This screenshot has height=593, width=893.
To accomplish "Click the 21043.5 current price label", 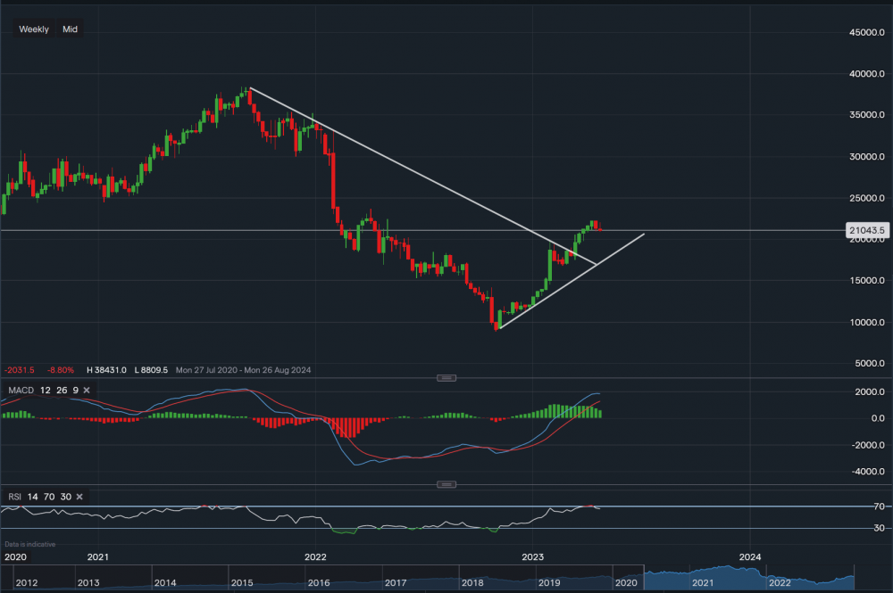I will [868, 231].
